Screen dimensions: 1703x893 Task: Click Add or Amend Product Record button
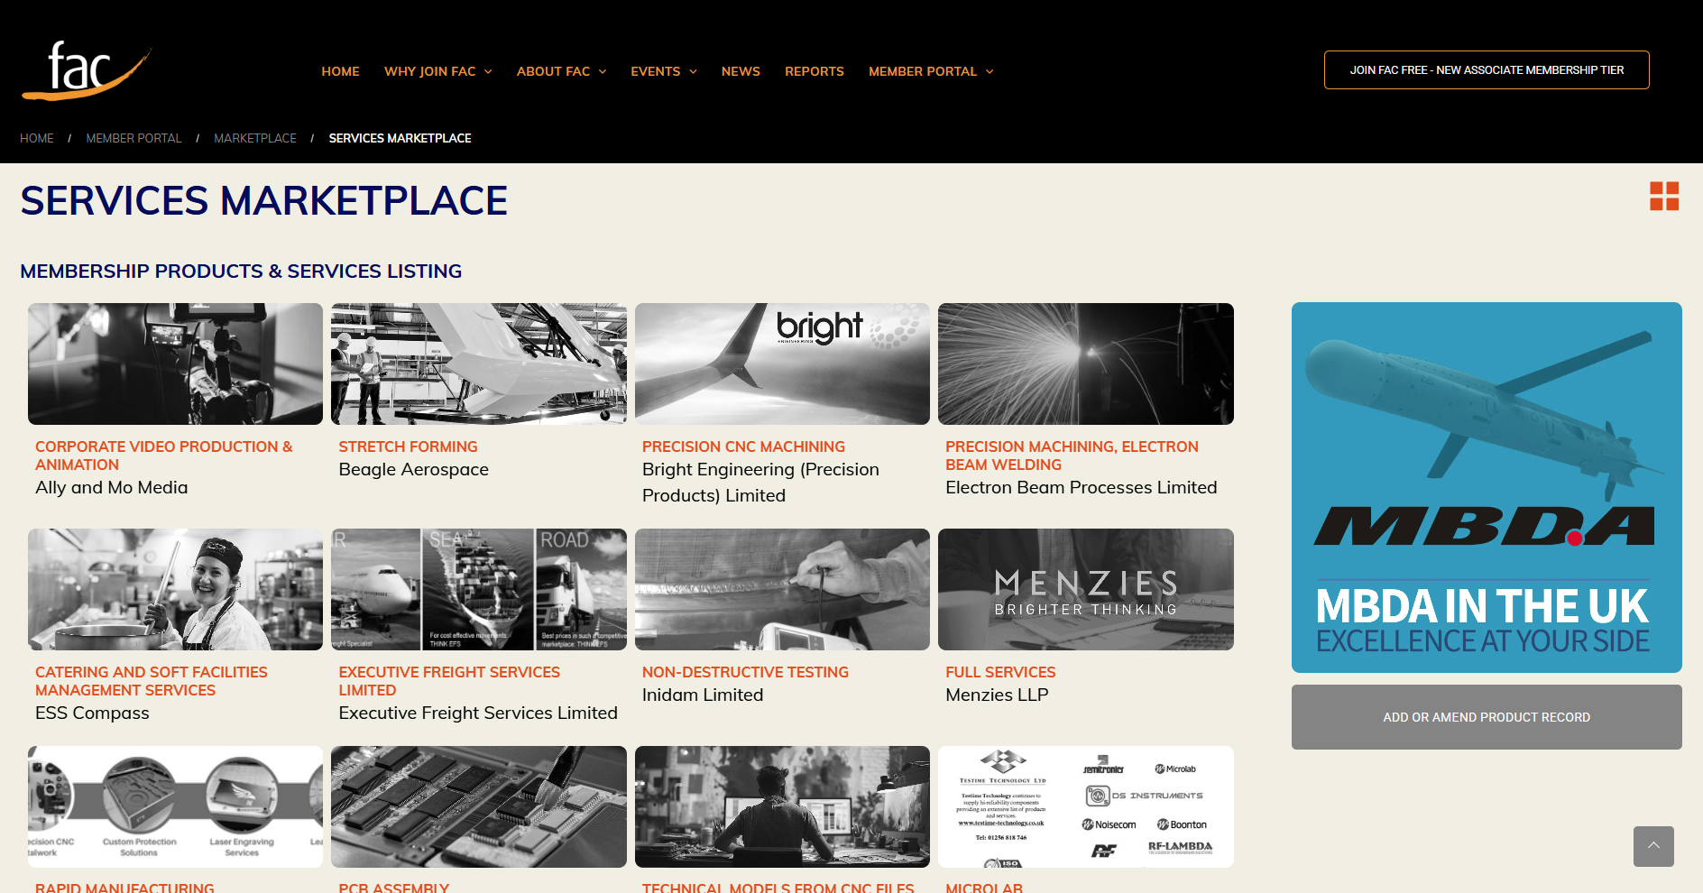click(x=1487, y=717)
